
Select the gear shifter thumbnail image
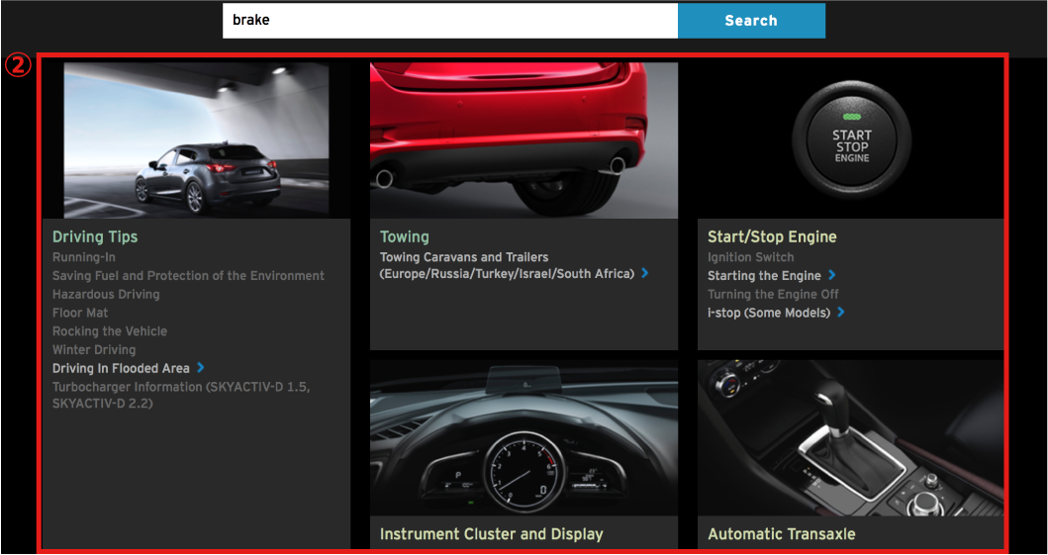point(850,438)
